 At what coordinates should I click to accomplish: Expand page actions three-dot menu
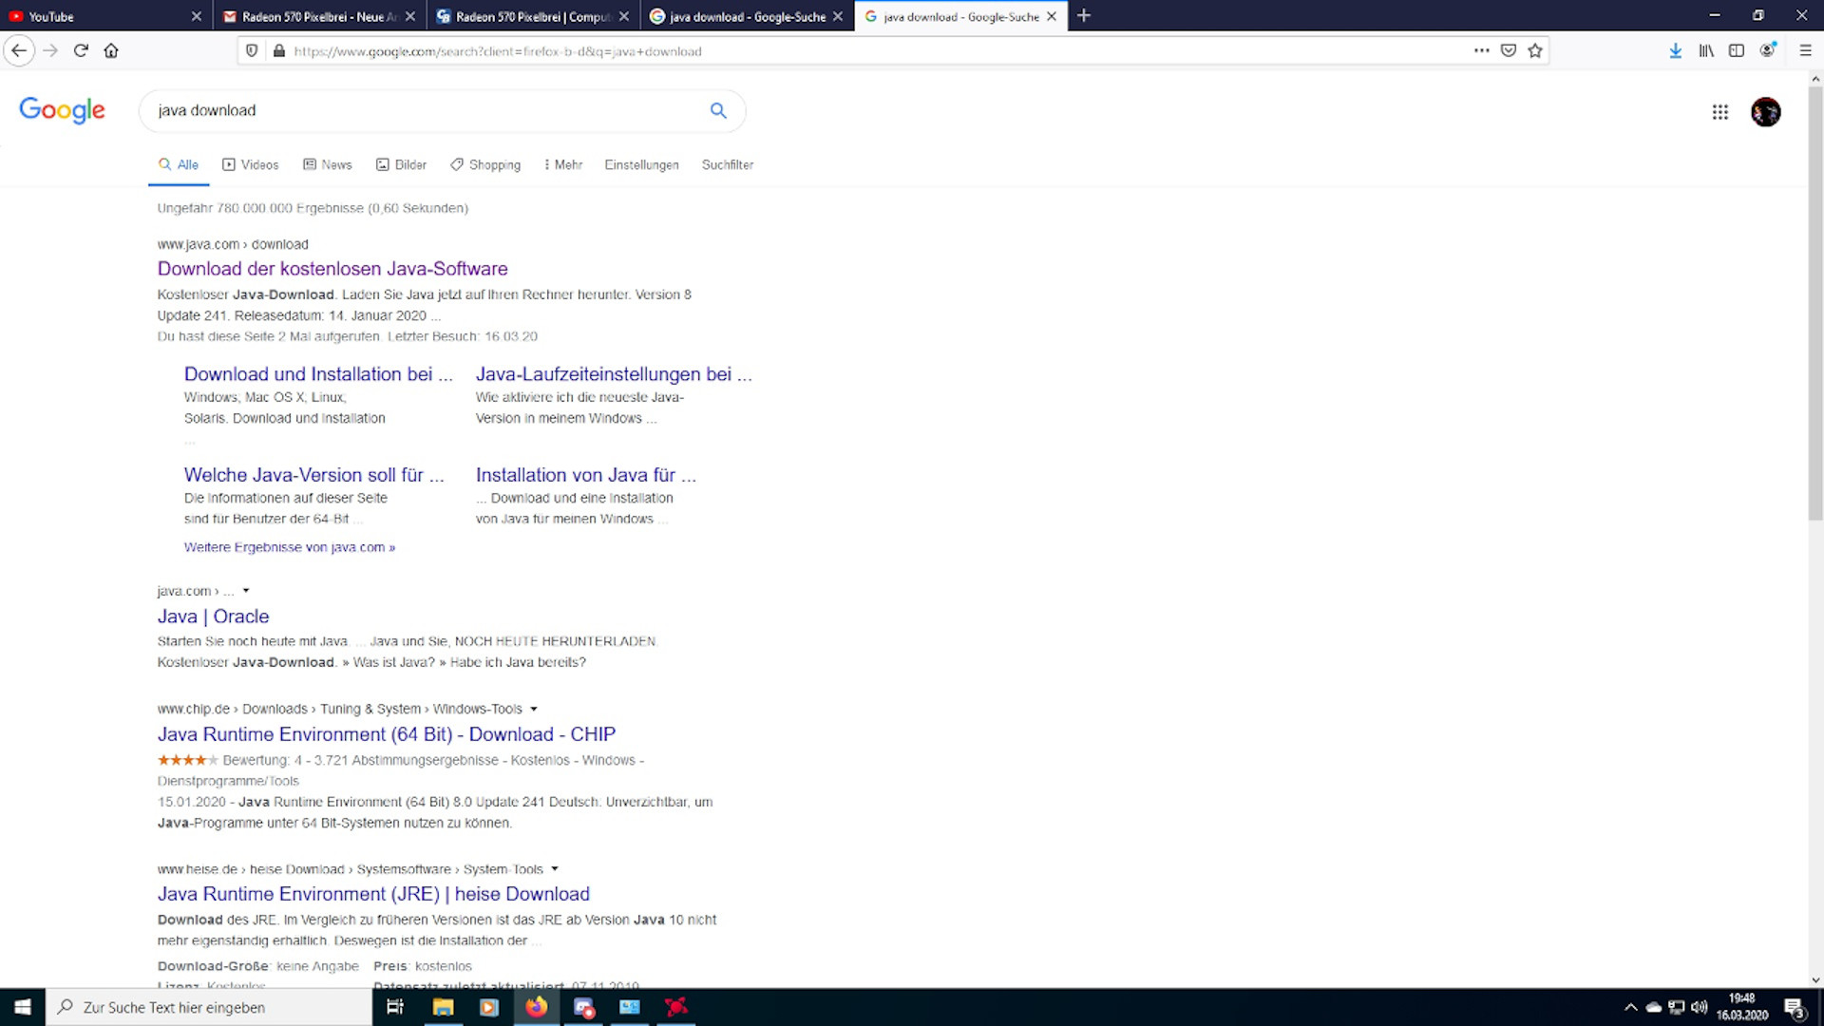(1481, 50)
